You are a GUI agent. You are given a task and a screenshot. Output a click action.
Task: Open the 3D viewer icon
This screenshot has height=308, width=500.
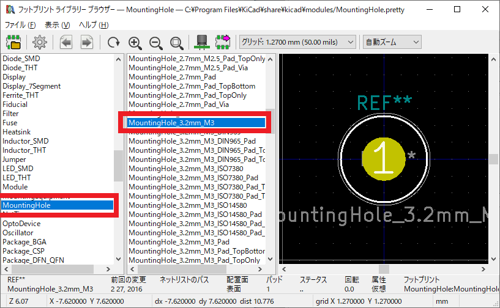tap(200, 42)
